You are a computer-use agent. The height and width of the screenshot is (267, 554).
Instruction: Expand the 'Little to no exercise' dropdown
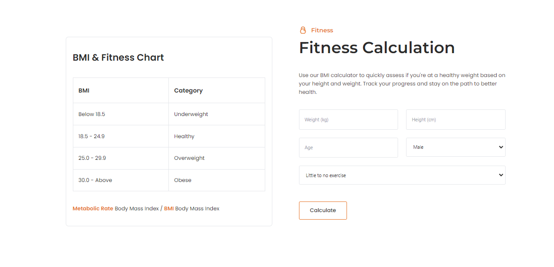[402, 175]
